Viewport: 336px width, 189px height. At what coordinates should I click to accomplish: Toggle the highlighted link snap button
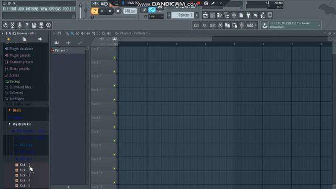pyautogui.click(x=152, y=9)
